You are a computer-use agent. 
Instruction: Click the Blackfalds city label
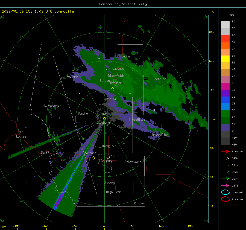(116, 76)
